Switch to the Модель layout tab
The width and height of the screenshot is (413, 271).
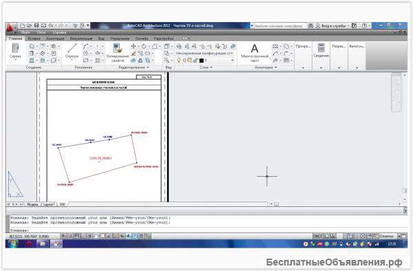(32, 204)
